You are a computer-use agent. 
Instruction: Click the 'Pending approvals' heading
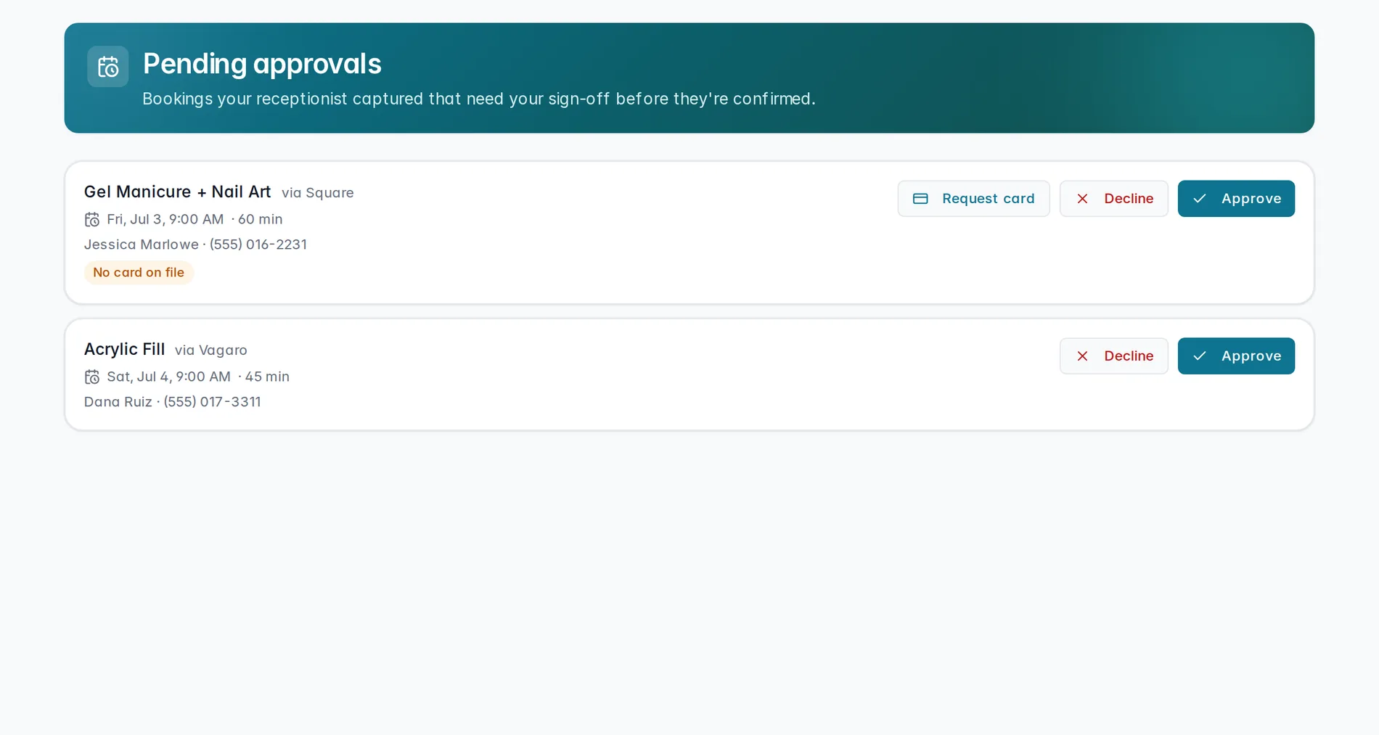[x=262, y=64]
